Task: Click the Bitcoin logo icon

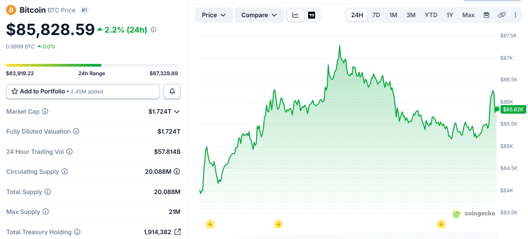Action: tap(11, 10)
